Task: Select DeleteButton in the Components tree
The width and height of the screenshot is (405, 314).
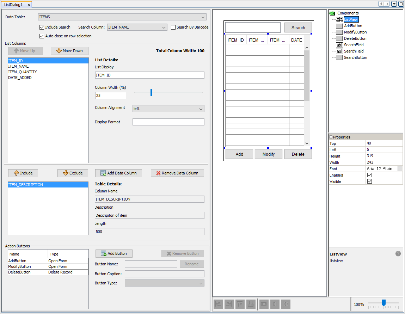Action: click(355, 38)
